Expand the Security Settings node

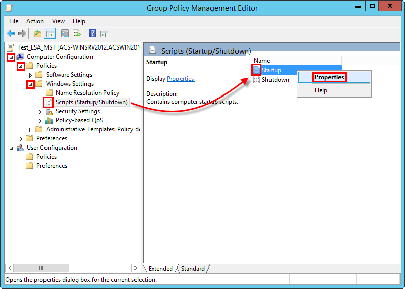[40, 111]
